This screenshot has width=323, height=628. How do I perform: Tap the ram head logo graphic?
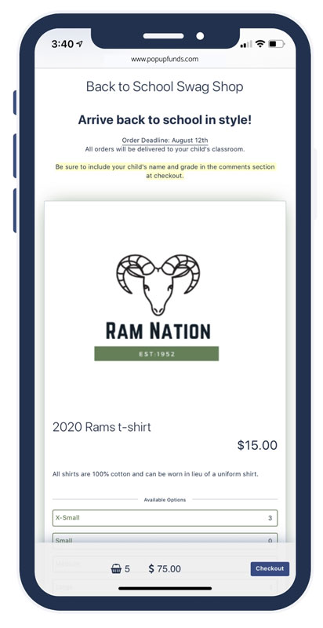(158, 284)
